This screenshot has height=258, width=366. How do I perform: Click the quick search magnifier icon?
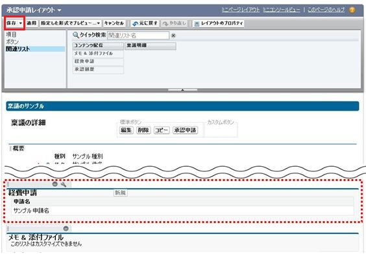(76, 35)
